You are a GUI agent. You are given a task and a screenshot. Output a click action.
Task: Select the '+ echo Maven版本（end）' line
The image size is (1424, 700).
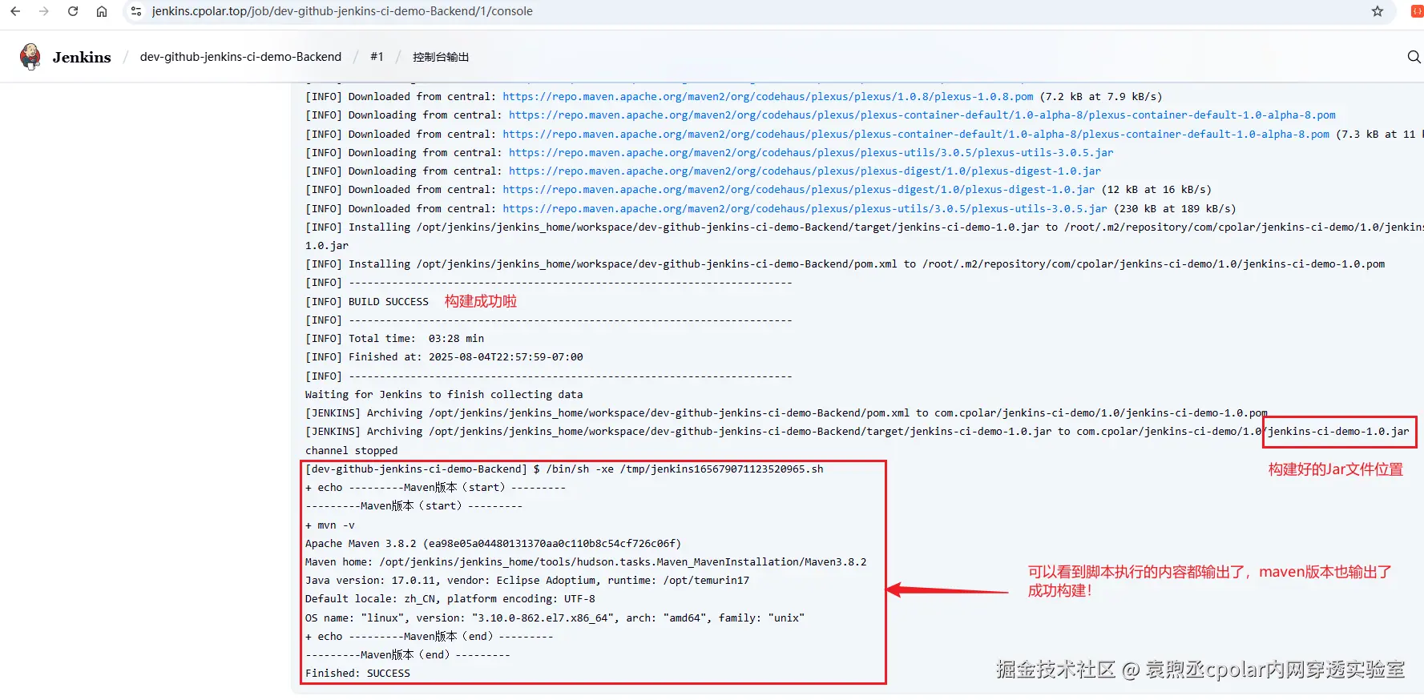tap(429, 637)
